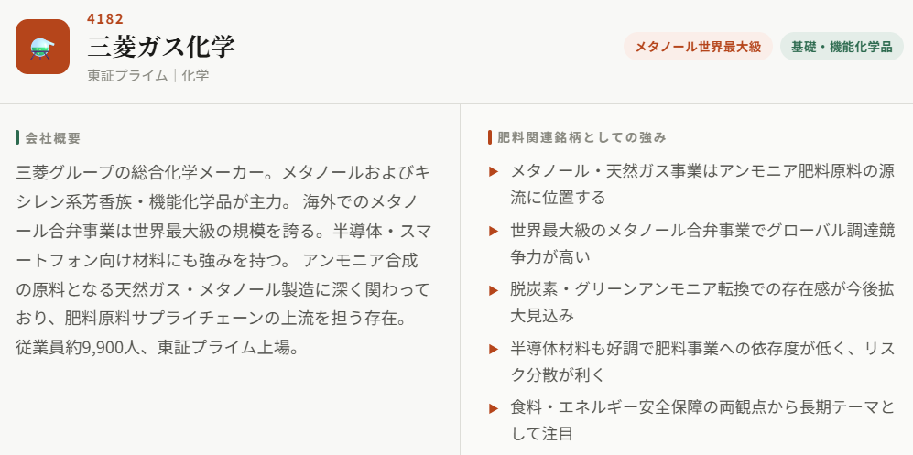Click the 化学 sector label
This screenshot has height=455, width=913.
click(x=195, y=75)
